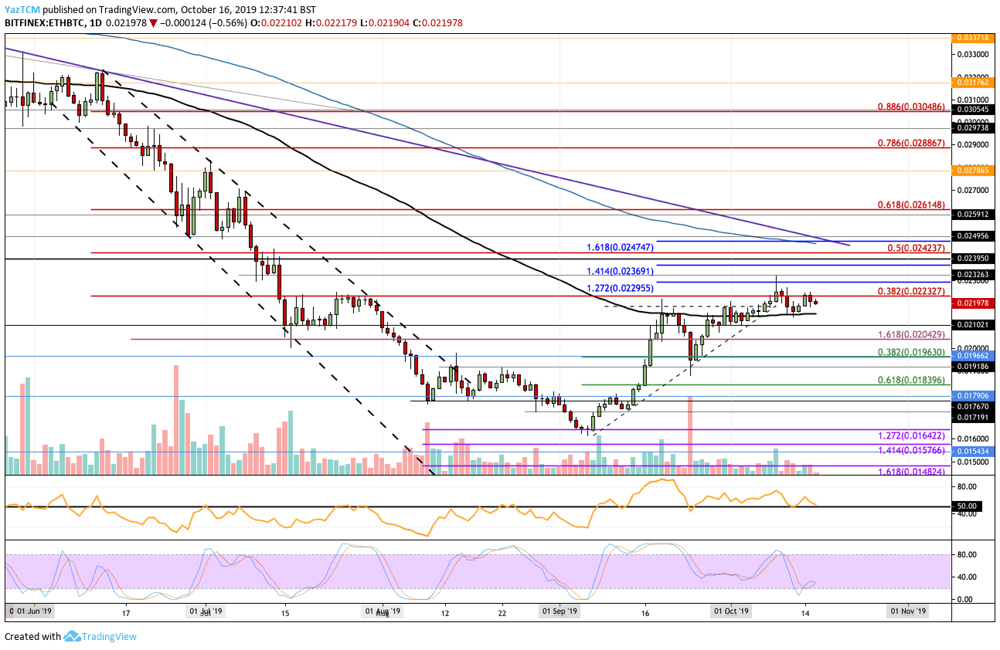The width and height of the screenshot is (1000, 650).
Task: Click the black 0.030545 price tag
Action: point(972,110)
